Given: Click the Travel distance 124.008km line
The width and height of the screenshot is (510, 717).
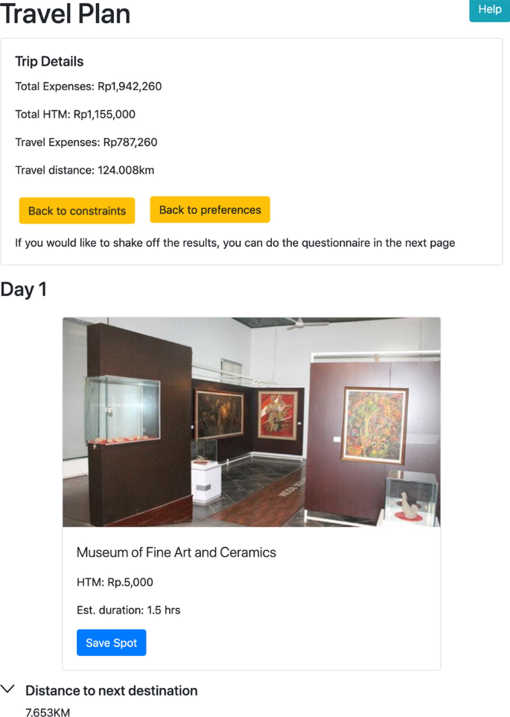Looking at the screenshot, I should pos(85,170).
